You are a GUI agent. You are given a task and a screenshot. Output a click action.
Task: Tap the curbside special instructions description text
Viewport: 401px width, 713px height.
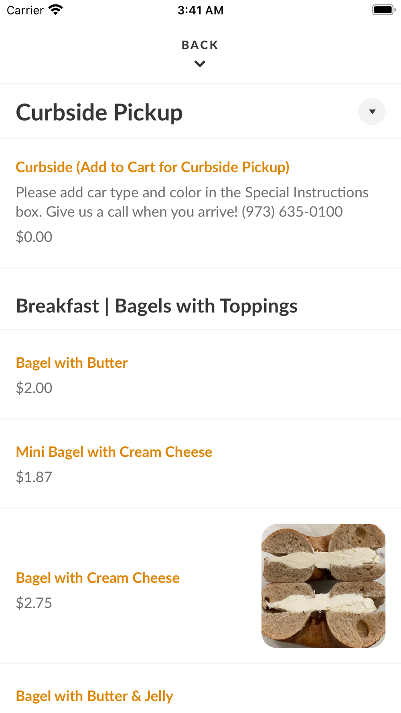[192, 202]
